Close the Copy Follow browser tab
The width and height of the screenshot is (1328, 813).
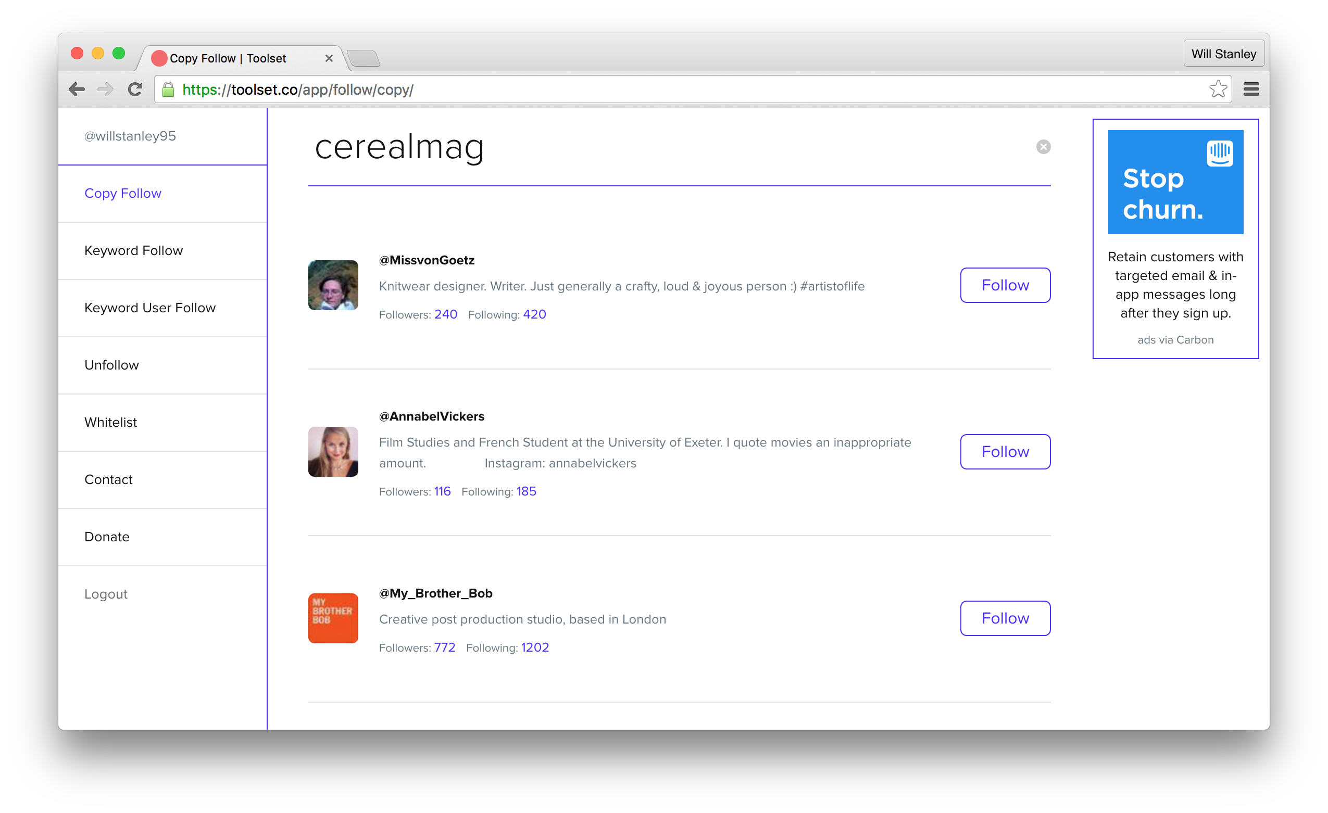point(329,58)
